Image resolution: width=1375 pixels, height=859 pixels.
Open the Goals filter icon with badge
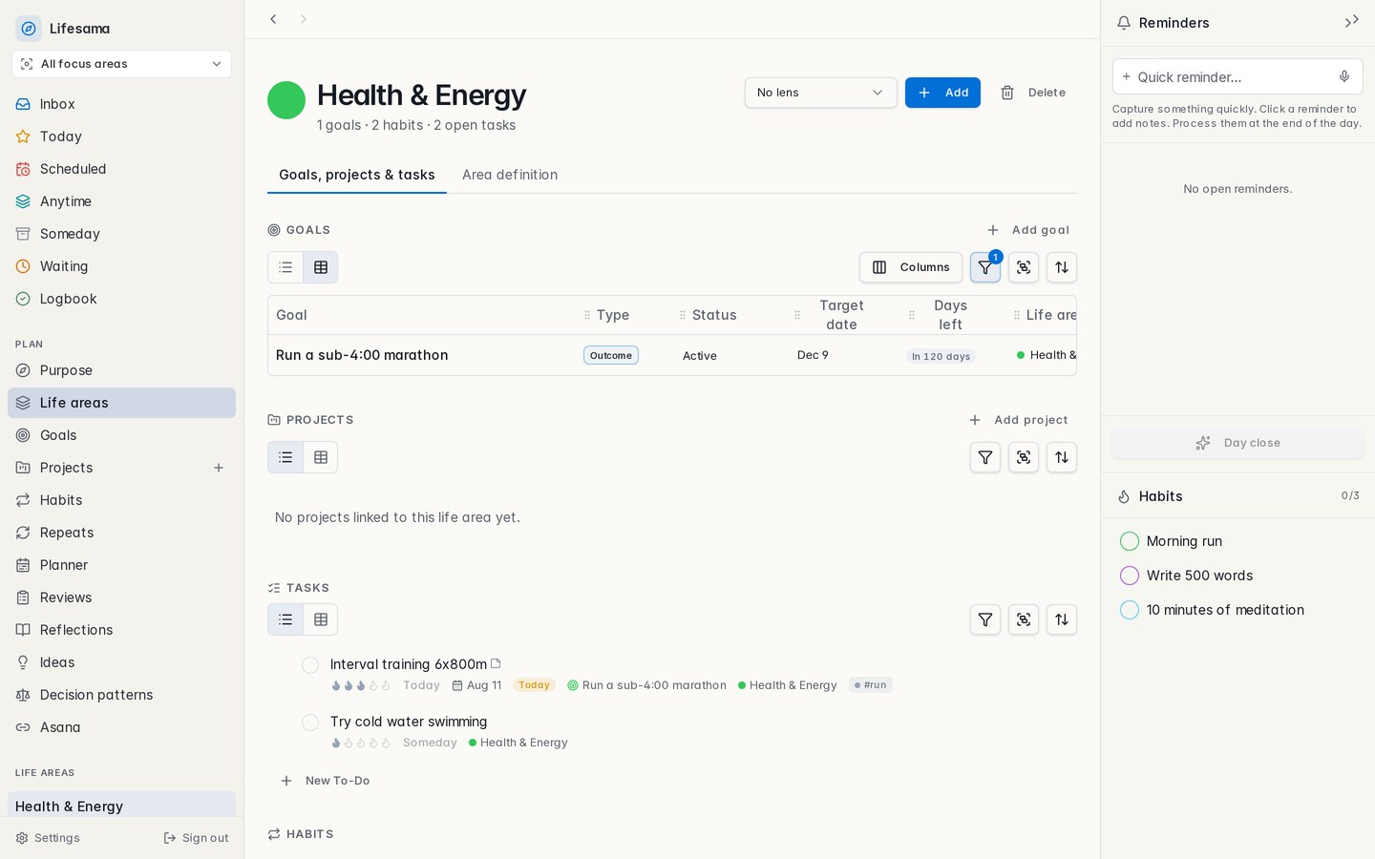(x=985, y=267)
